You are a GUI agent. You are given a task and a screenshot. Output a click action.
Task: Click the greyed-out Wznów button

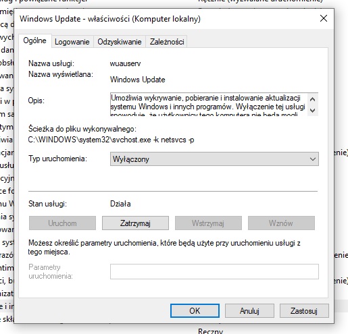click(281, 223)
